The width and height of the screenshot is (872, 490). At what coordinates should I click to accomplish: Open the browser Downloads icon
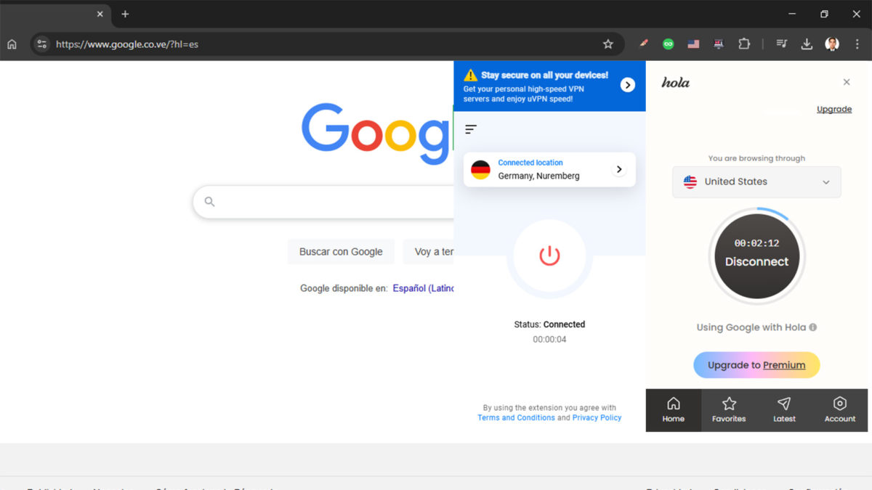tap(807, 44)
